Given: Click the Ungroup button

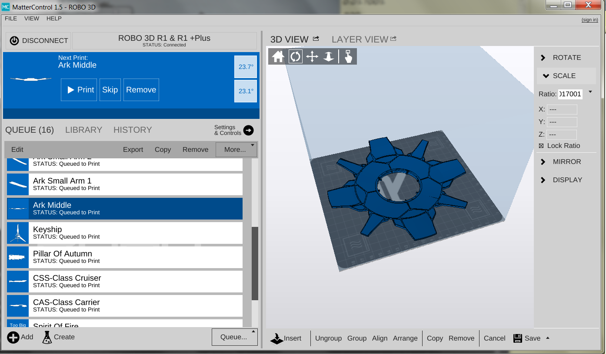Looking at the screenshot, I should [328, 338].
